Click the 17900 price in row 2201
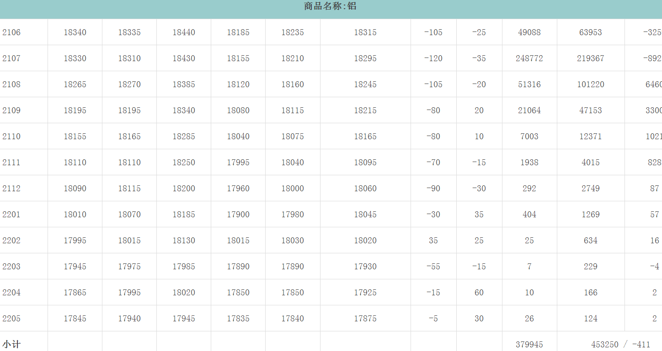Screen dimensions: 662x351 tap(238, 215)
